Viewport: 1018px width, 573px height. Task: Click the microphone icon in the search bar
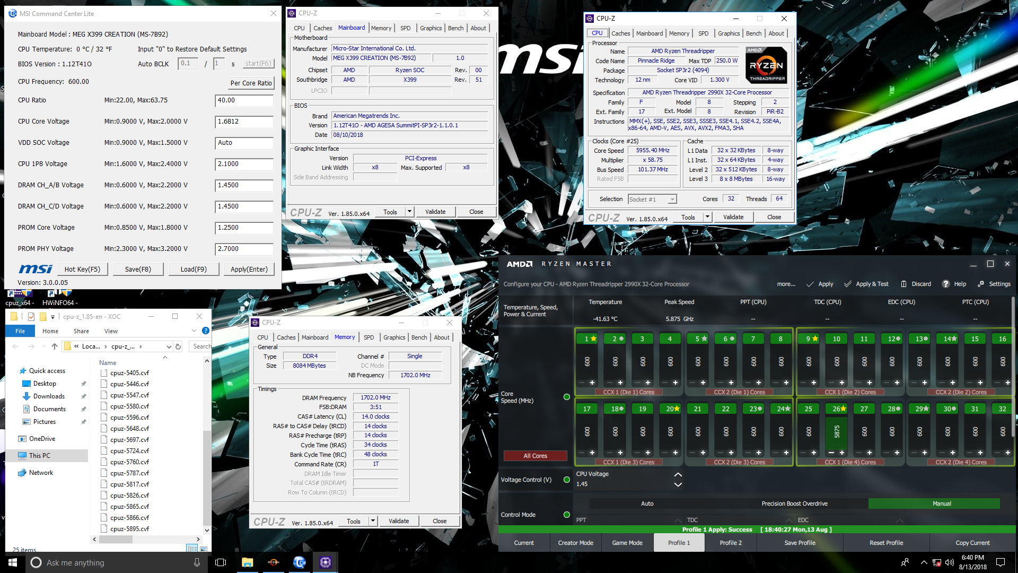pos(197,562)
